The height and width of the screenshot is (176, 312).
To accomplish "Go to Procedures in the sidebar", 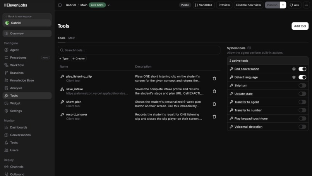I will point(27,58).
